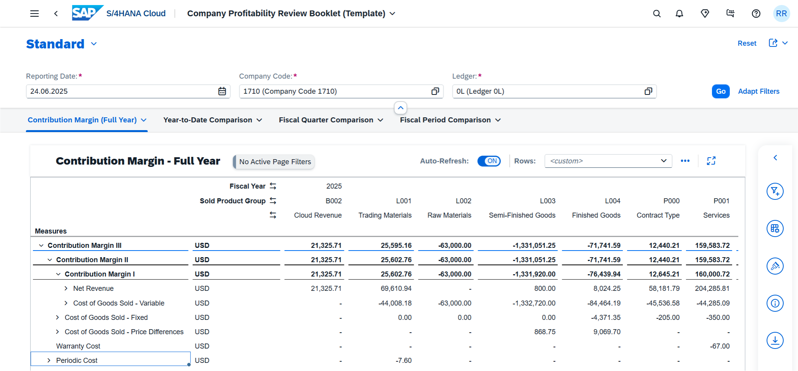Swap the Fiscal Year axis icon
The height and width of the screenshot is (371, 798).
[x=273, y=186]
